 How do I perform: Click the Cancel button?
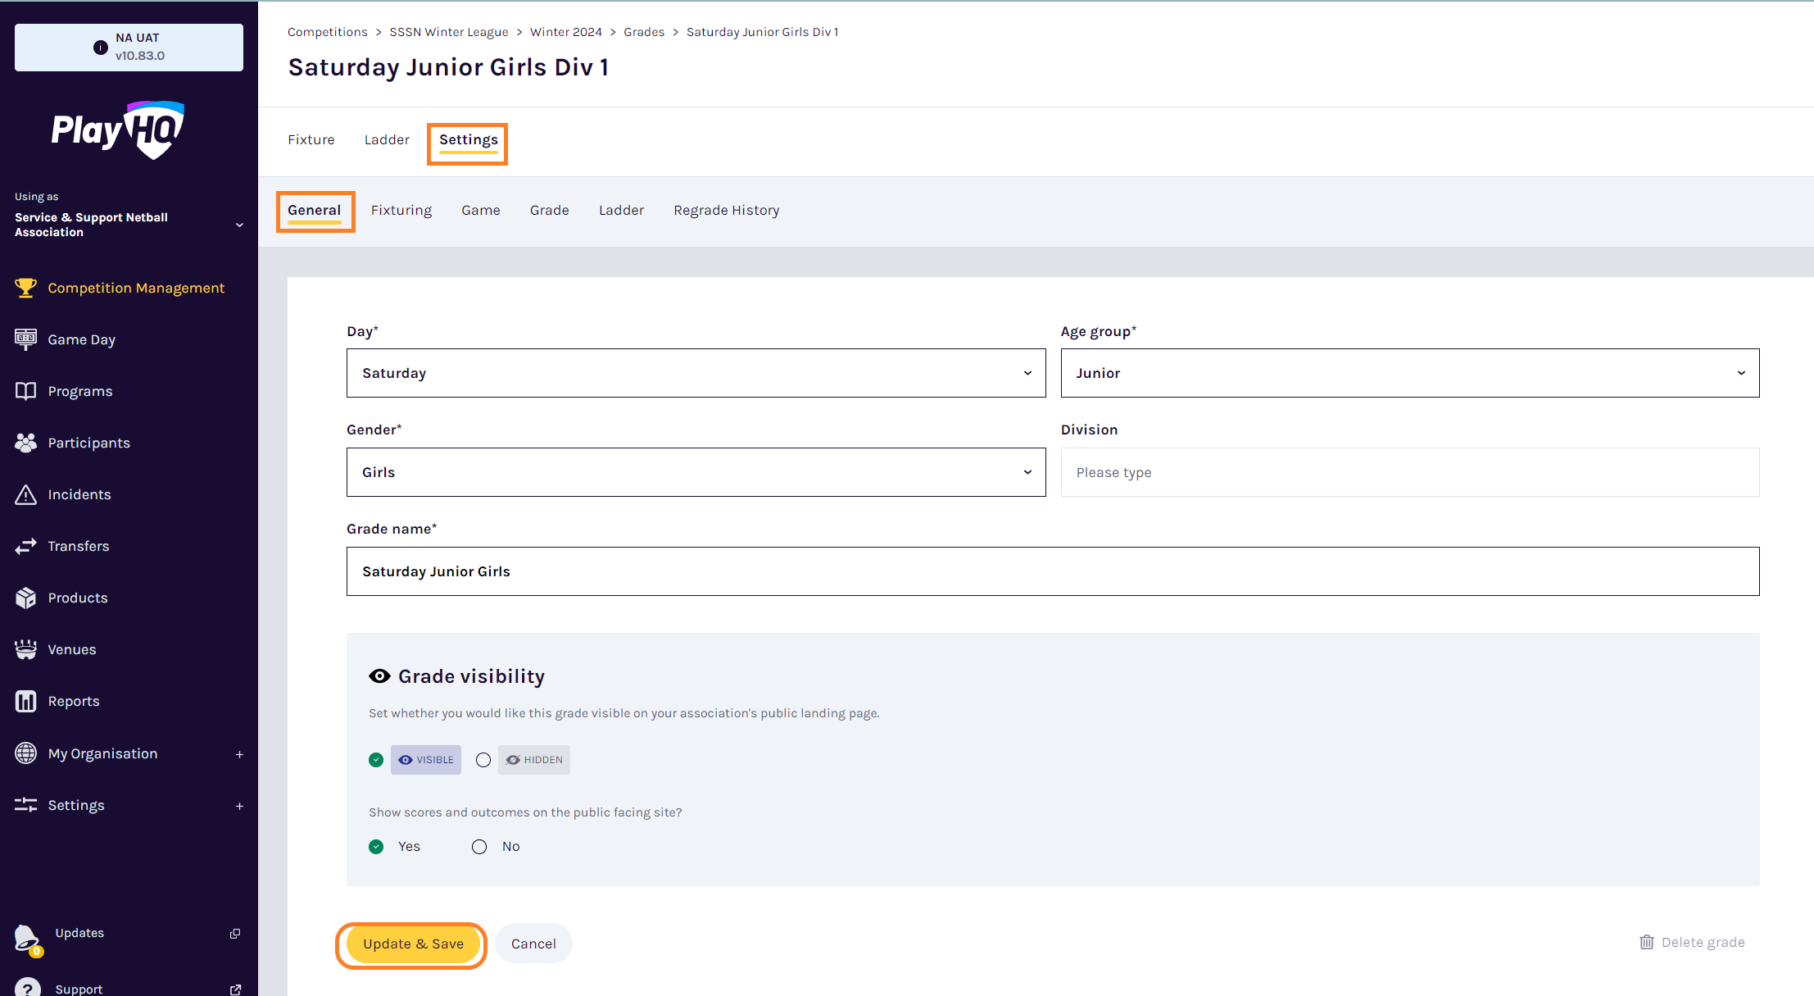tap(533, 944)
